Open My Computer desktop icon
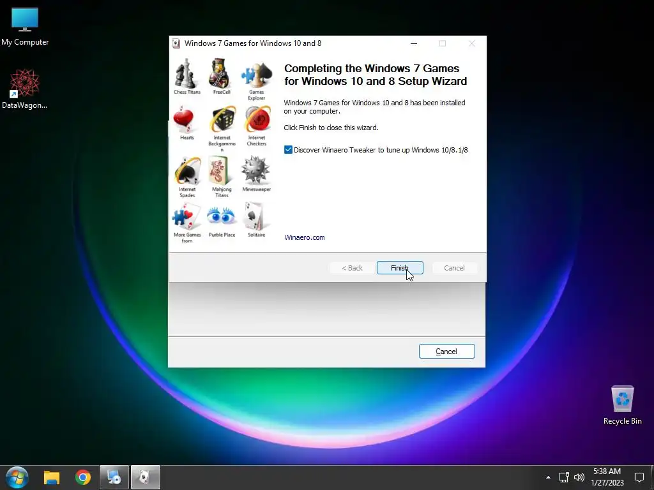This screenshot has width=654, height=490. tap(25, 27)
